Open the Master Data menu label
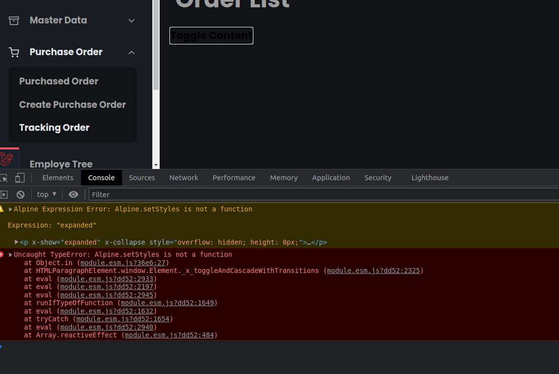 pos(59,21)
